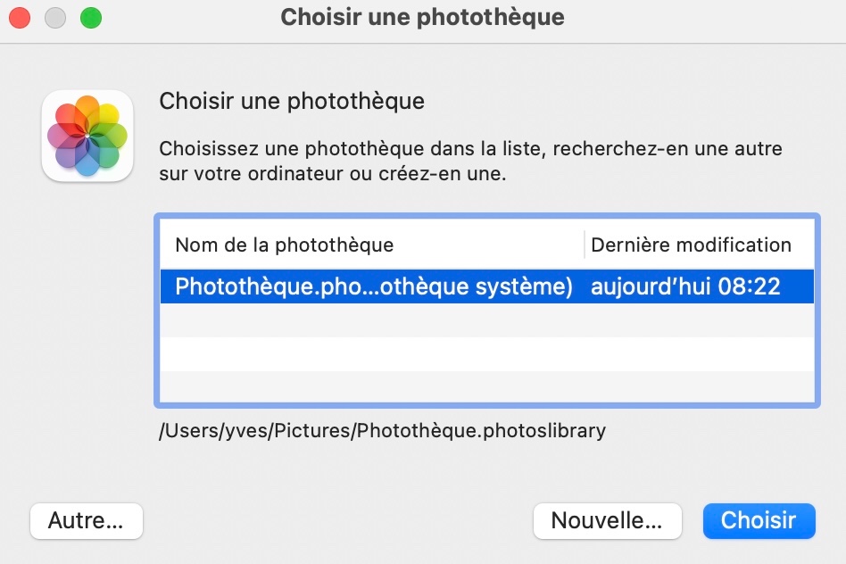Close the dialog with the red button

(x=20, y=17)
